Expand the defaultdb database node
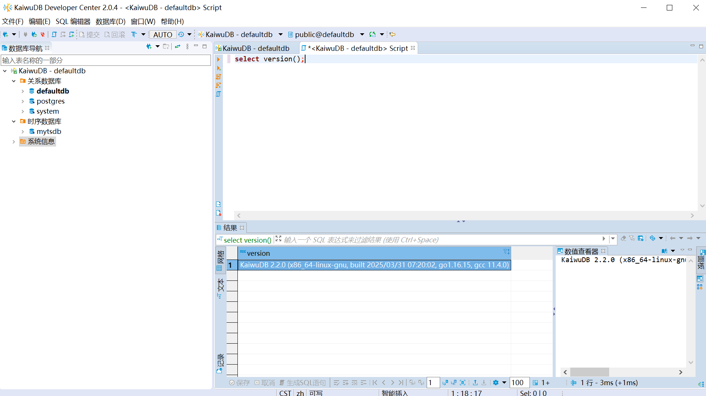 pos(23,91)
